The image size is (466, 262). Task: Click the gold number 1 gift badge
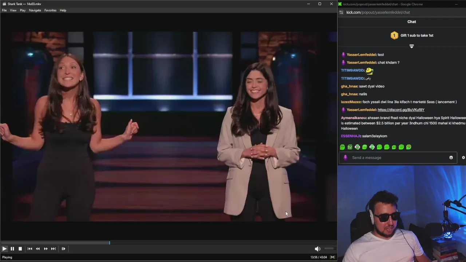[x=394, y=35]
